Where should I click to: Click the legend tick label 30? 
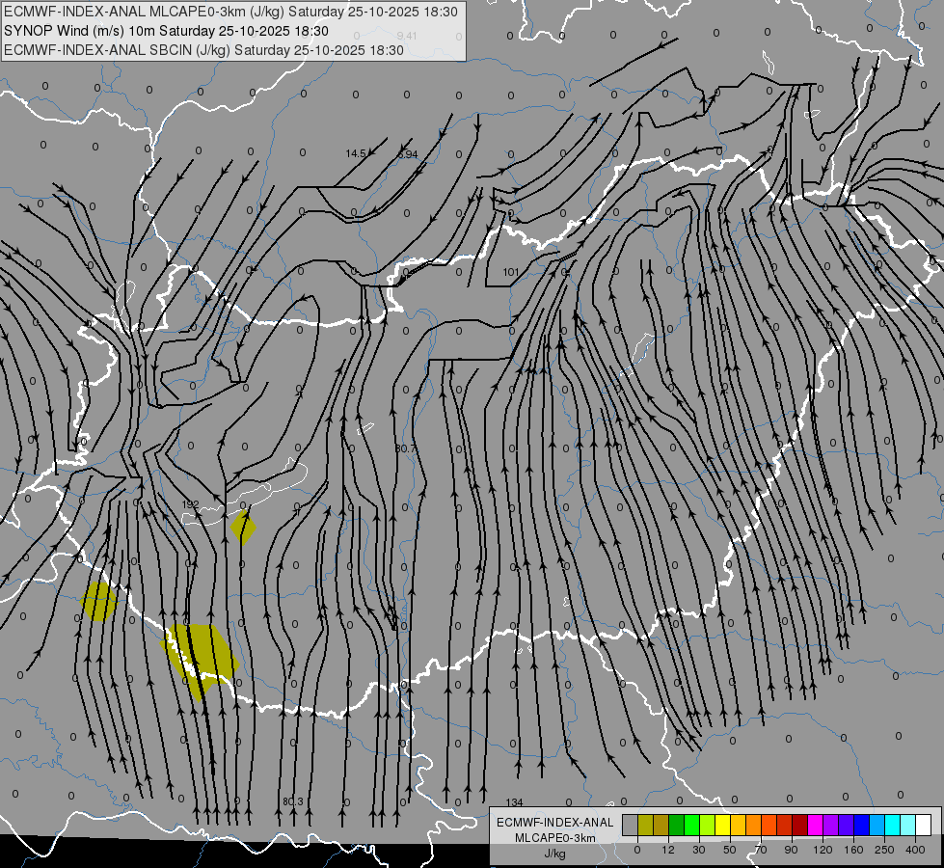click(699, 850)
